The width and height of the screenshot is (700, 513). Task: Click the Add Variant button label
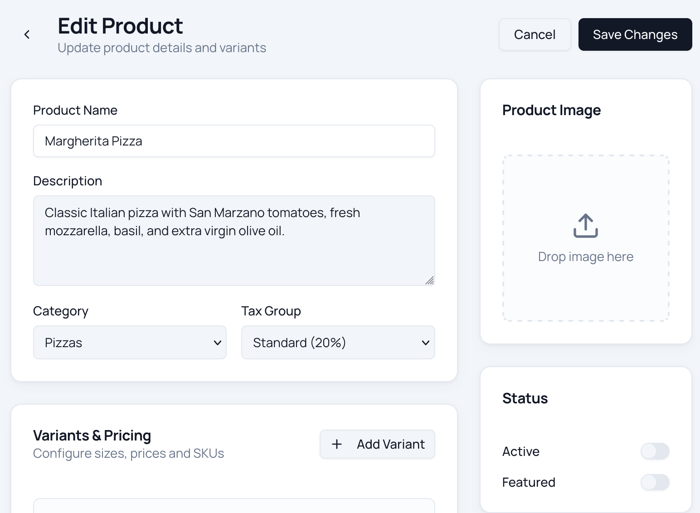[x=390, y=444]
